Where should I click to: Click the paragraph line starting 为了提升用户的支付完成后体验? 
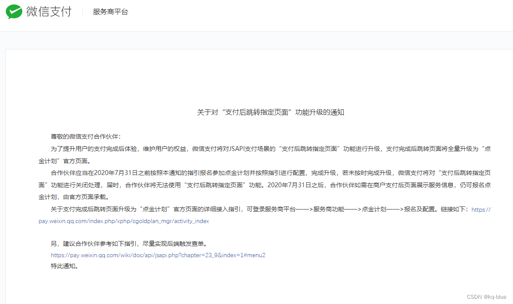[x=271, y=149]
